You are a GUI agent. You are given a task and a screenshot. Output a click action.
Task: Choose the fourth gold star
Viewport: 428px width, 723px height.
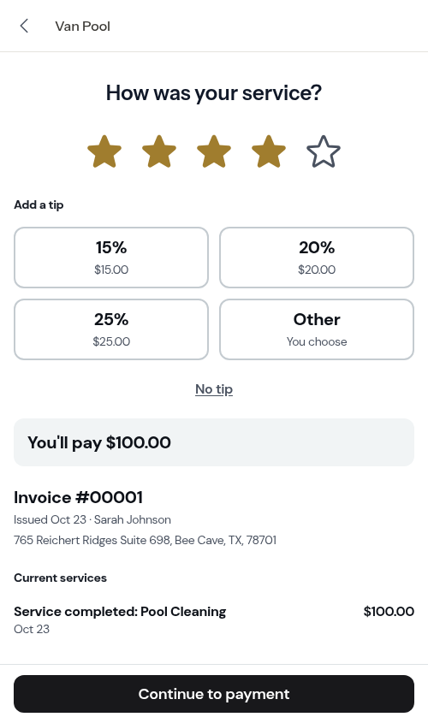269,151
